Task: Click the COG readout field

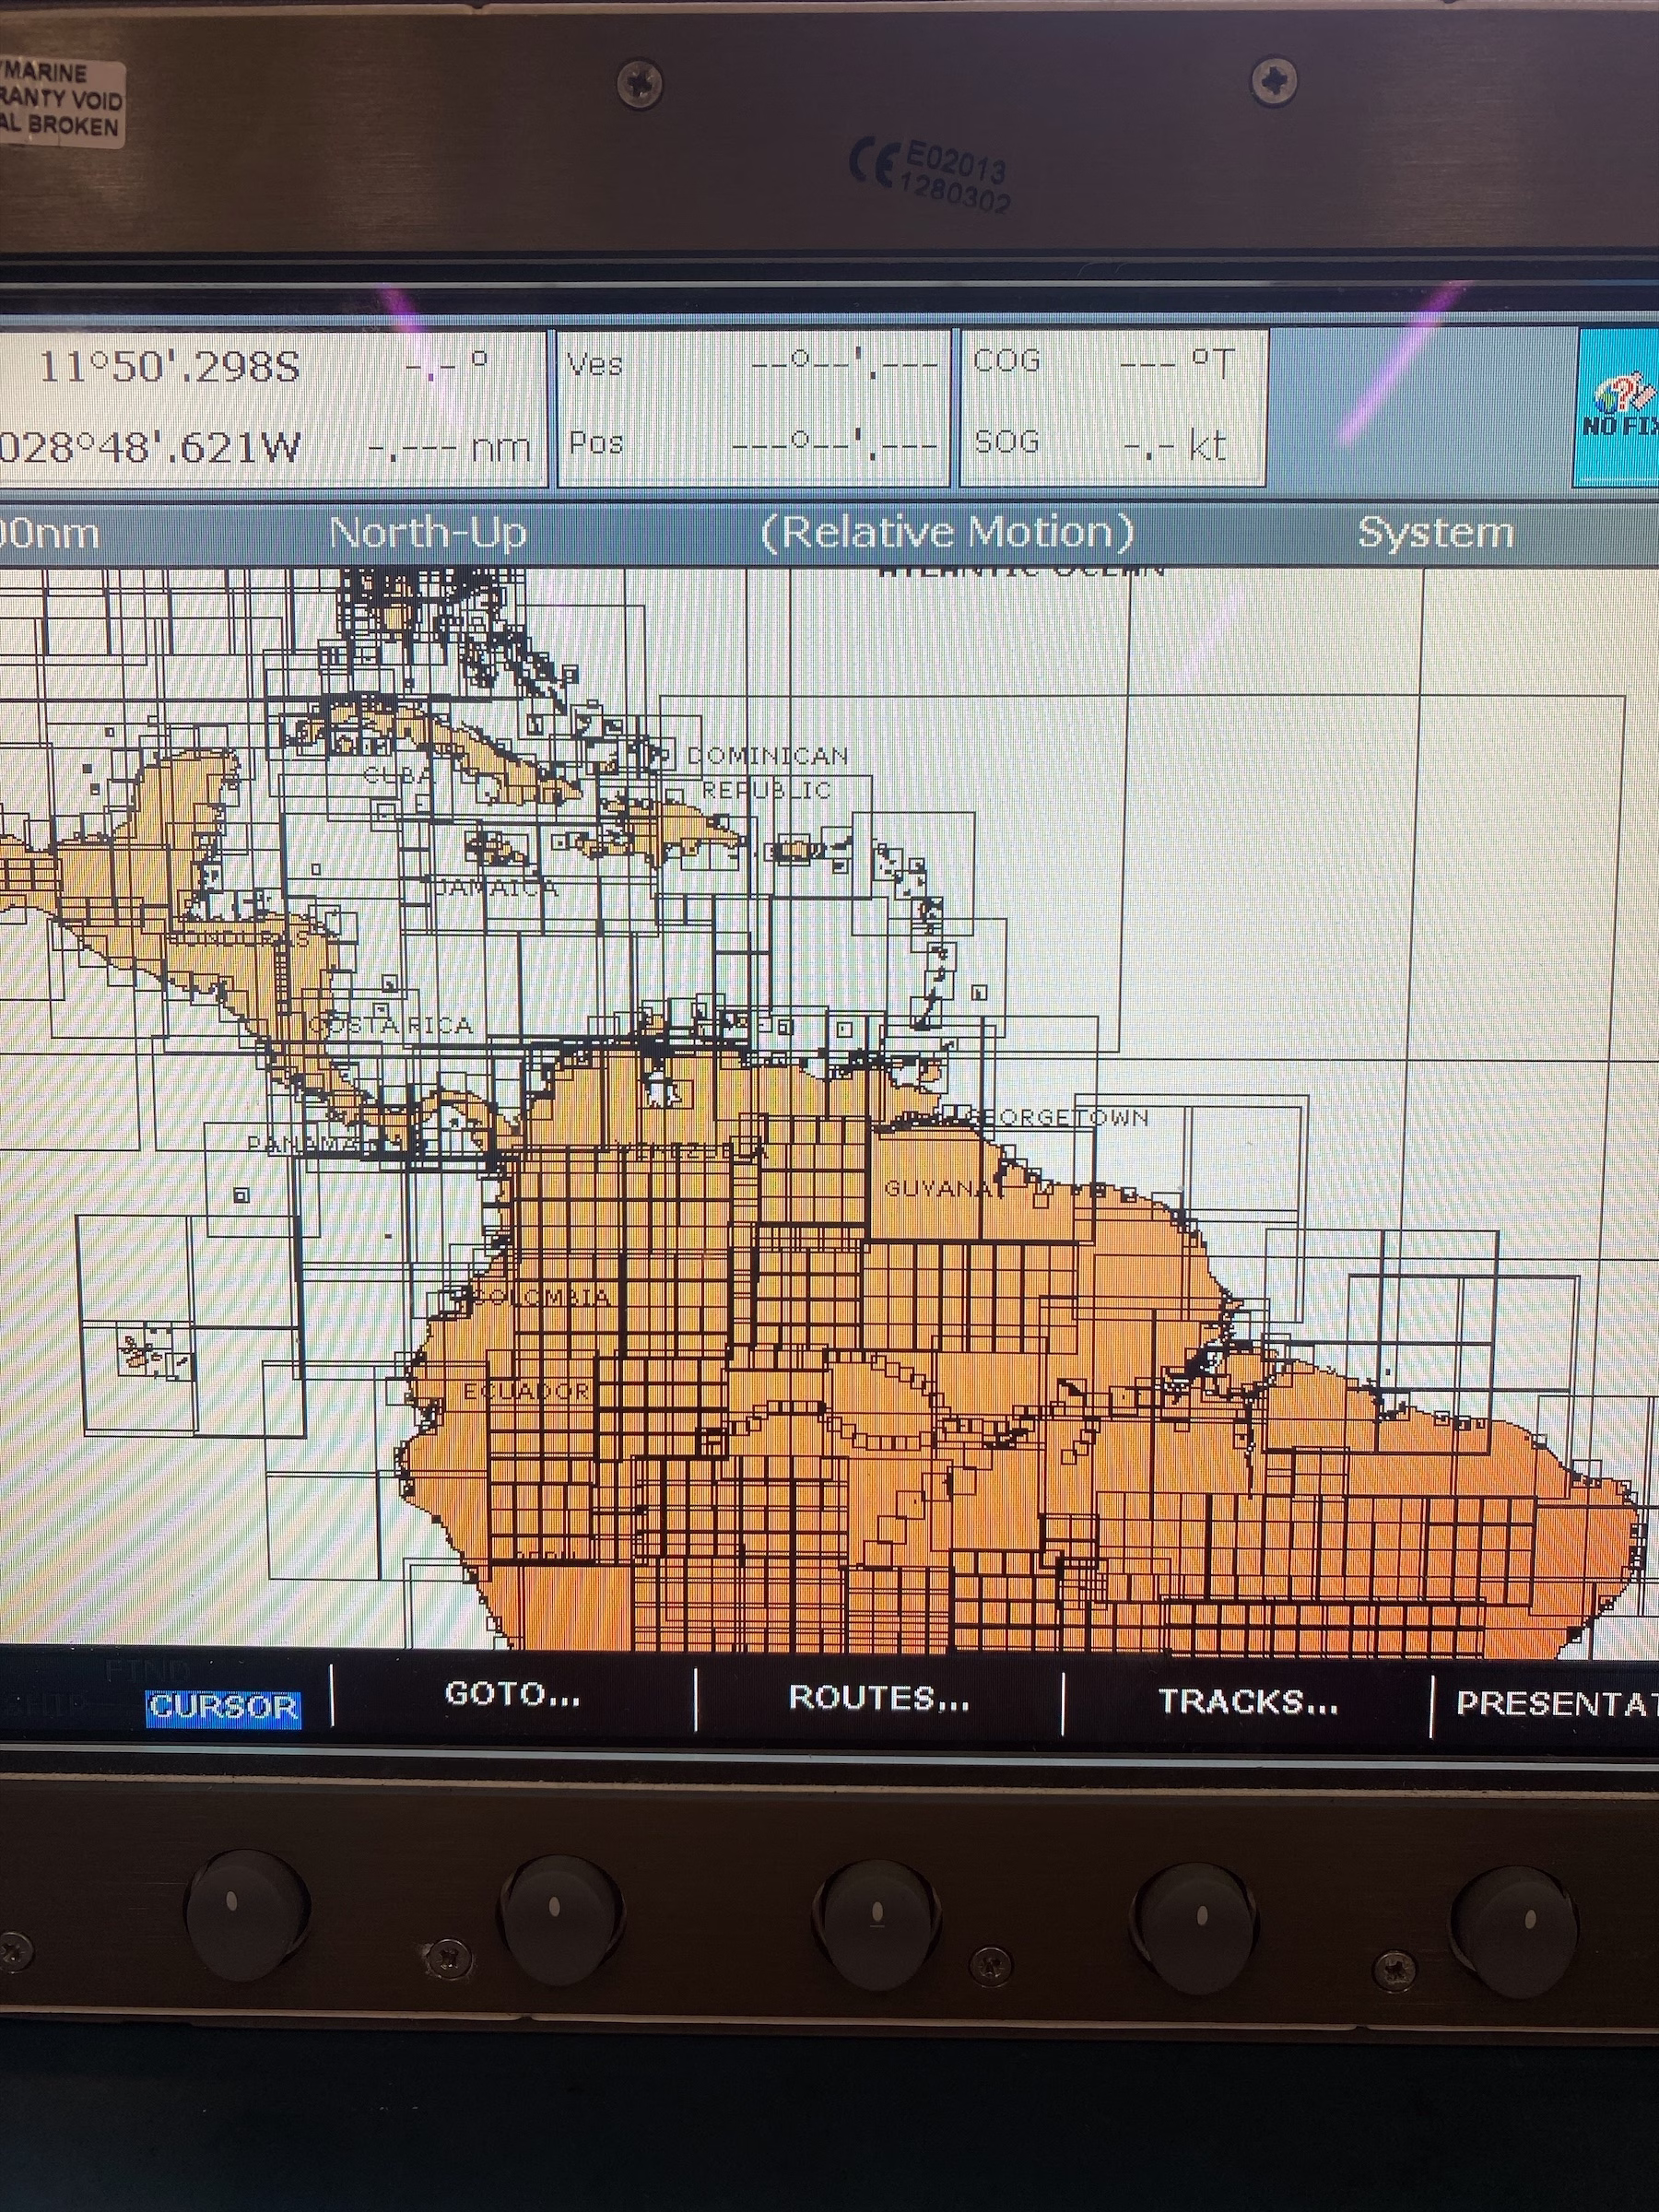Action: (1106, 362)
